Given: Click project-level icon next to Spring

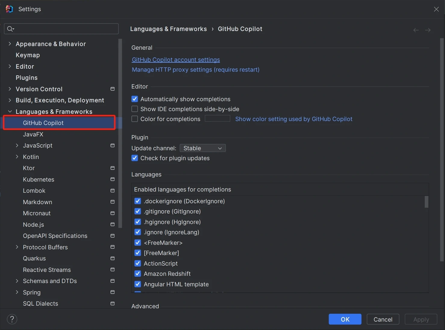Looking at the screenshot, I should click(x=112, y=292).
